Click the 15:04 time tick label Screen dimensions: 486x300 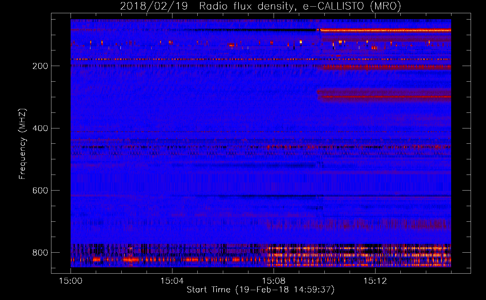[x=172, y=281]
